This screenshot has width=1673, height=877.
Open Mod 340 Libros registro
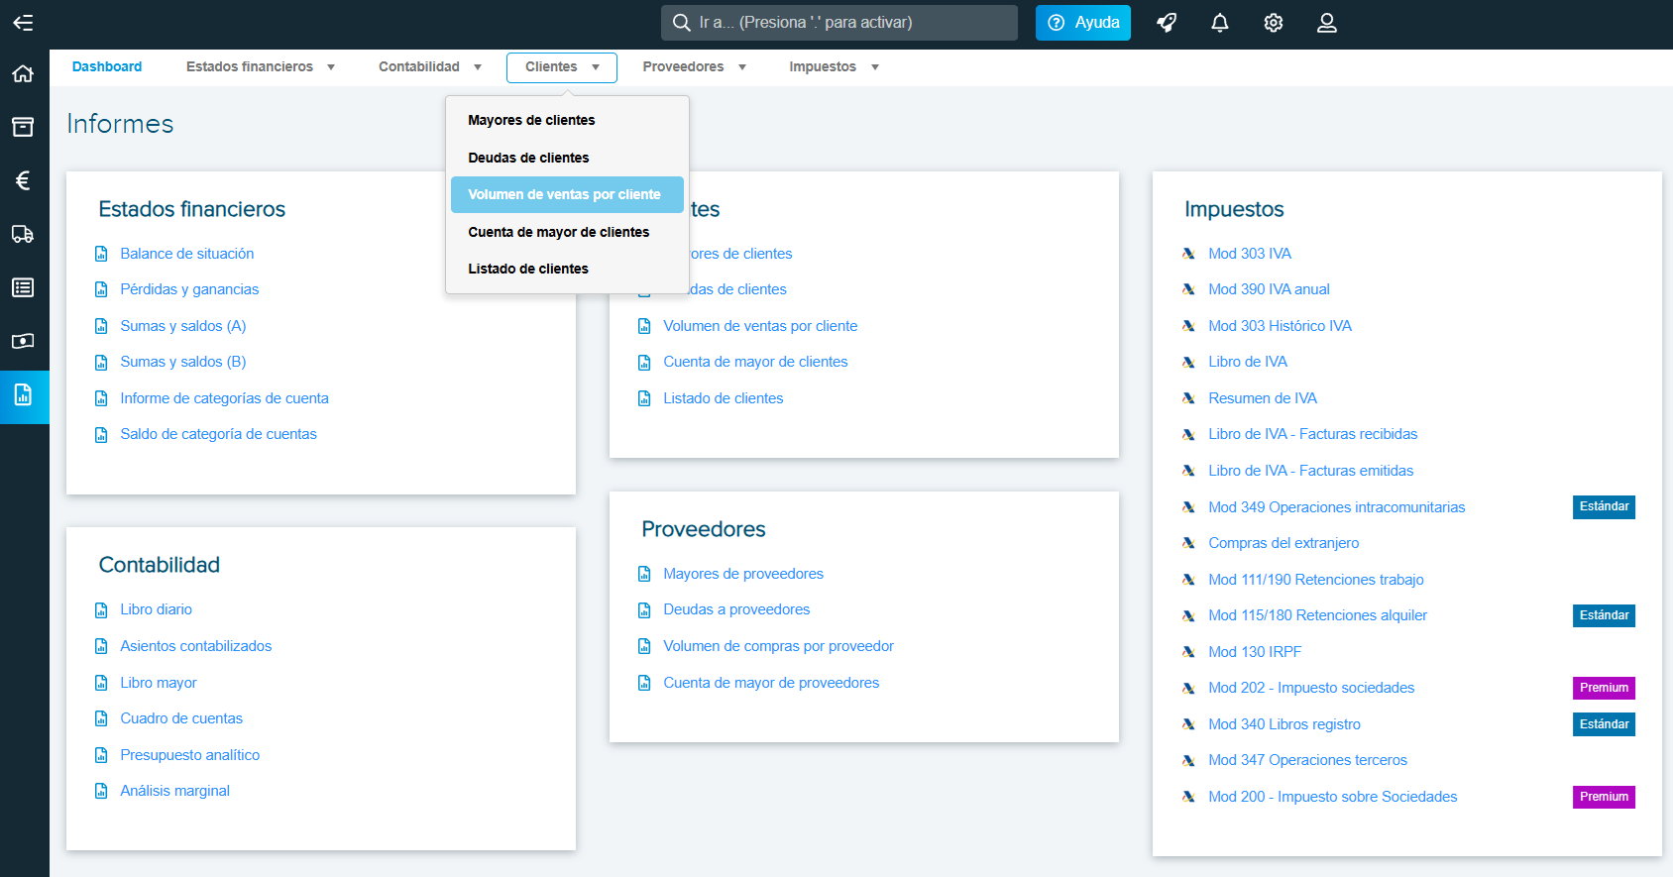[1284, 724]
